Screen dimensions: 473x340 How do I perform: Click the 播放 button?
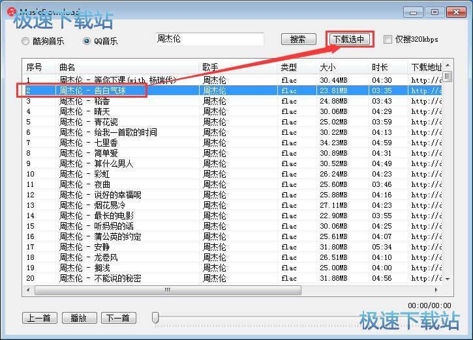80,318
